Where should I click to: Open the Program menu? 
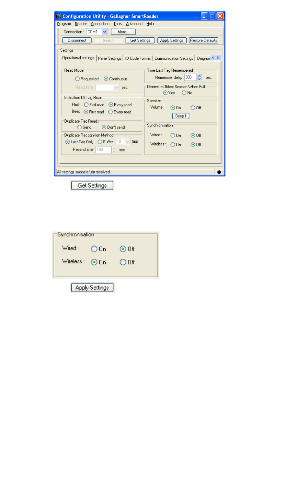64,24
